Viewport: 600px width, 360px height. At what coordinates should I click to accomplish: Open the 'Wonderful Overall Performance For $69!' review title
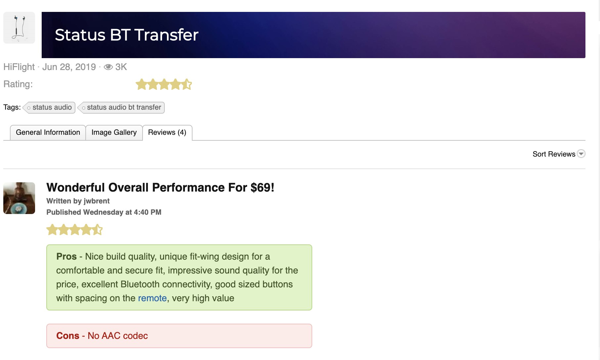160,188
